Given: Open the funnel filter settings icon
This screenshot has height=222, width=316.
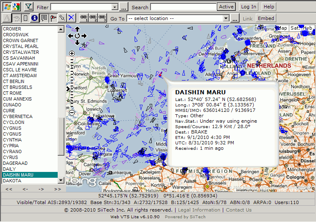Looking at the screenshot, I should [x=29, y=7].
